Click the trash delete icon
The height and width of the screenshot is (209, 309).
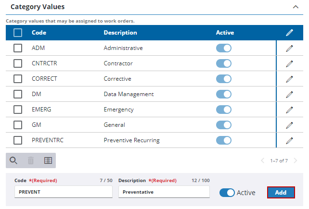(x=31, y=160)
